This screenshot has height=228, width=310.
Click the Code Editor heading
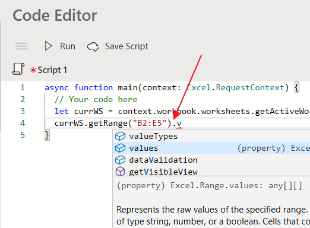[55, 15]
